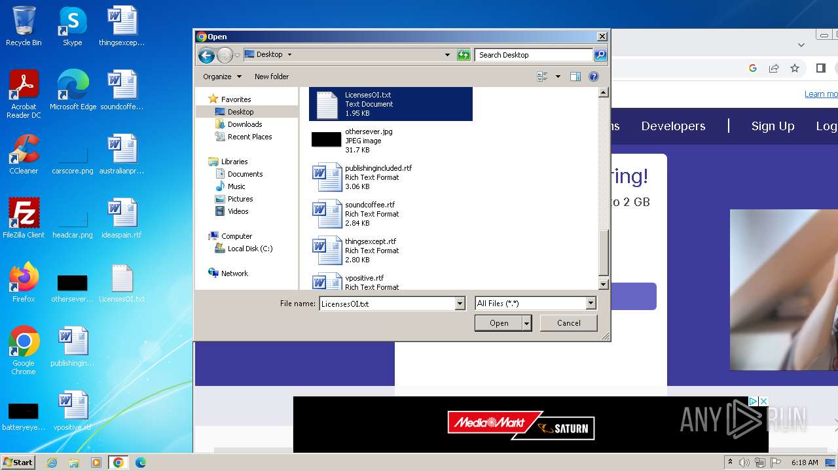Click the Google icon in Chrome address bar
Viewport: 838px width, 471px height.
point(753,68)
